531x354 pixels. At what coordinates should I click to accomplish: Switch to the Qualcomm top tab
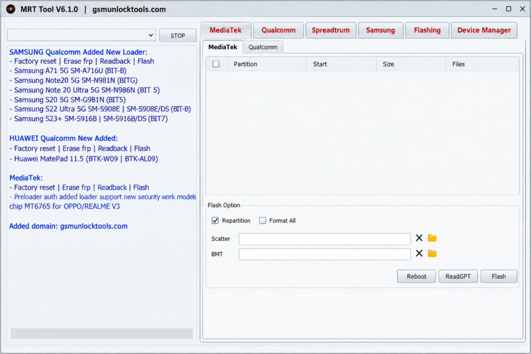point(278,30)
